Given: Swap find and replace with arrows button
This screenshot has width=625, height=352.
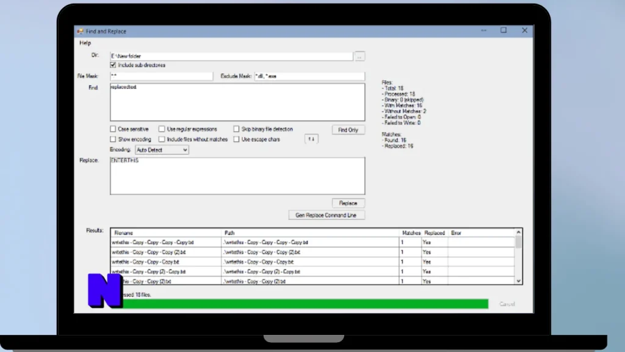Looking at the screenshot, I should coord(311,139).
